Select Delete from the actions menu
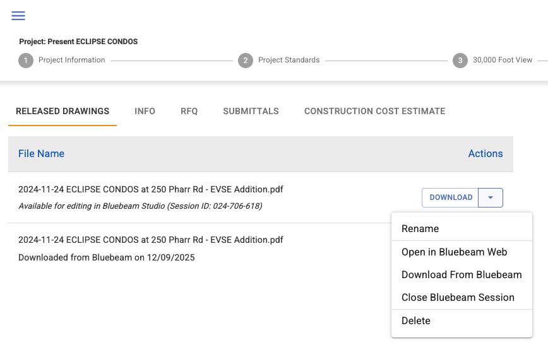 415,321
